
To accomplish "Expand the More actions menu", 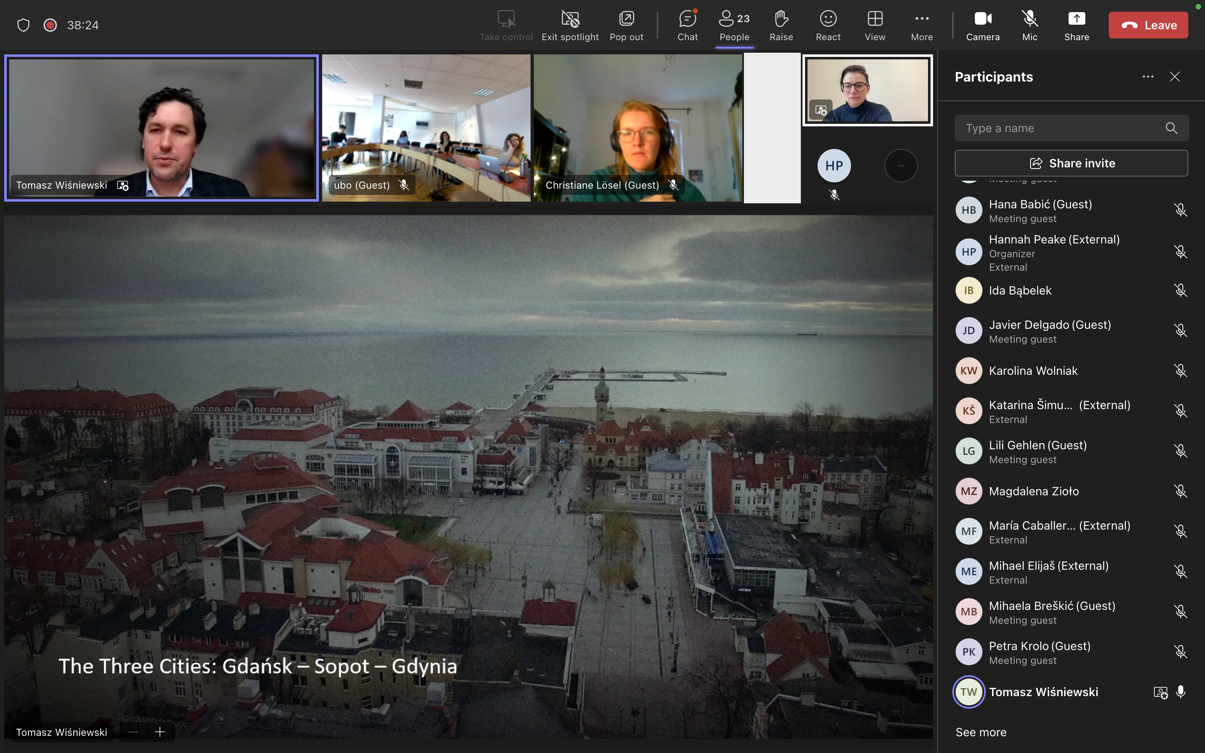I will [921, 25].
